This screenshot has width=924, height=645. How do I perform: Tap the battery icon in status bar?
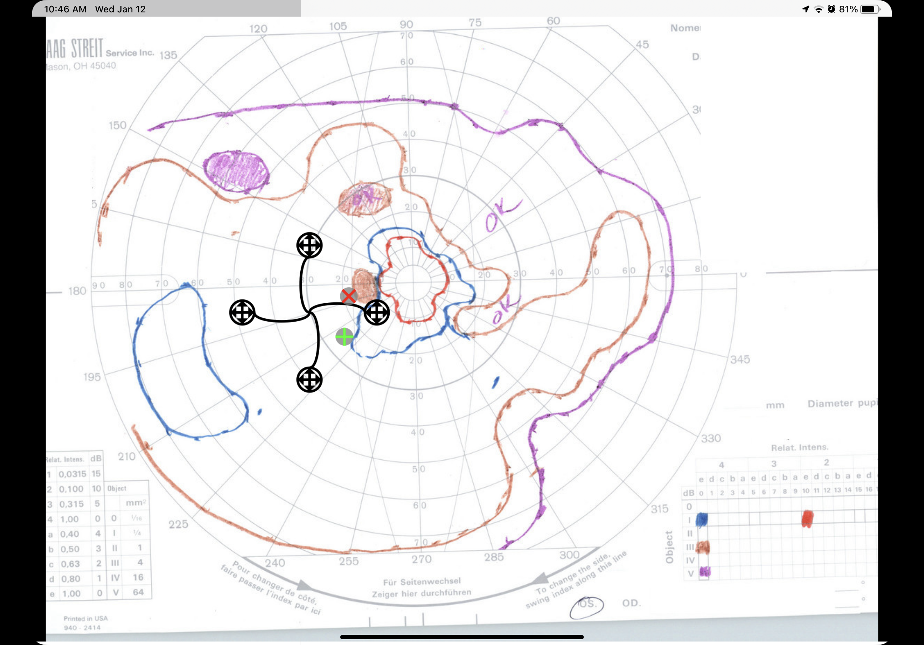870,9
